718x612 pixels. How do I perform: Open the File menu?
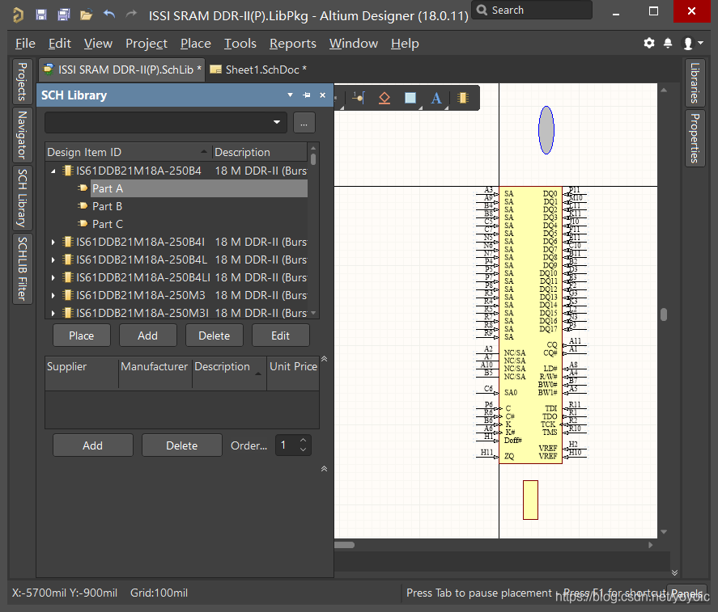tap(25, 44)
